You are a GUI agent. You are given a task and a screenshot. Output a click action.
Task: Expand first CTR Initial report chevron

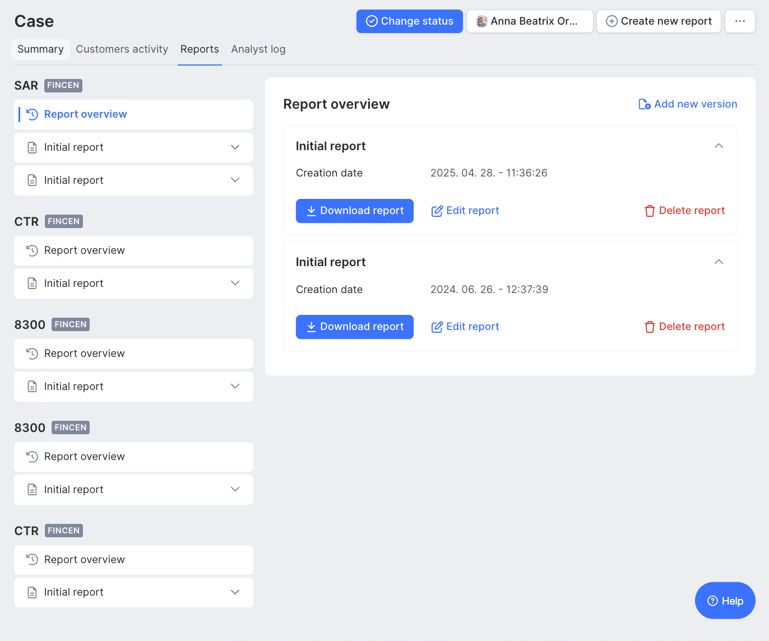235,283
